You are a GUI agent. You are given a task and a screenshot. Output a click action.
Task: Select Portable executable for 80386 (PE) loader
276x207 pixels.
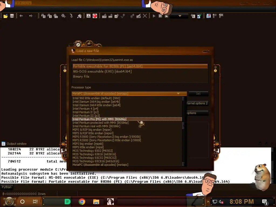point(140,66)
